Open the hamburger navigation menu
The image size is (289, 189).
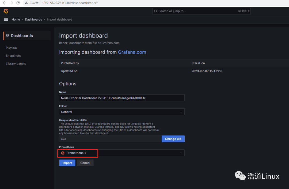point(6,20)
